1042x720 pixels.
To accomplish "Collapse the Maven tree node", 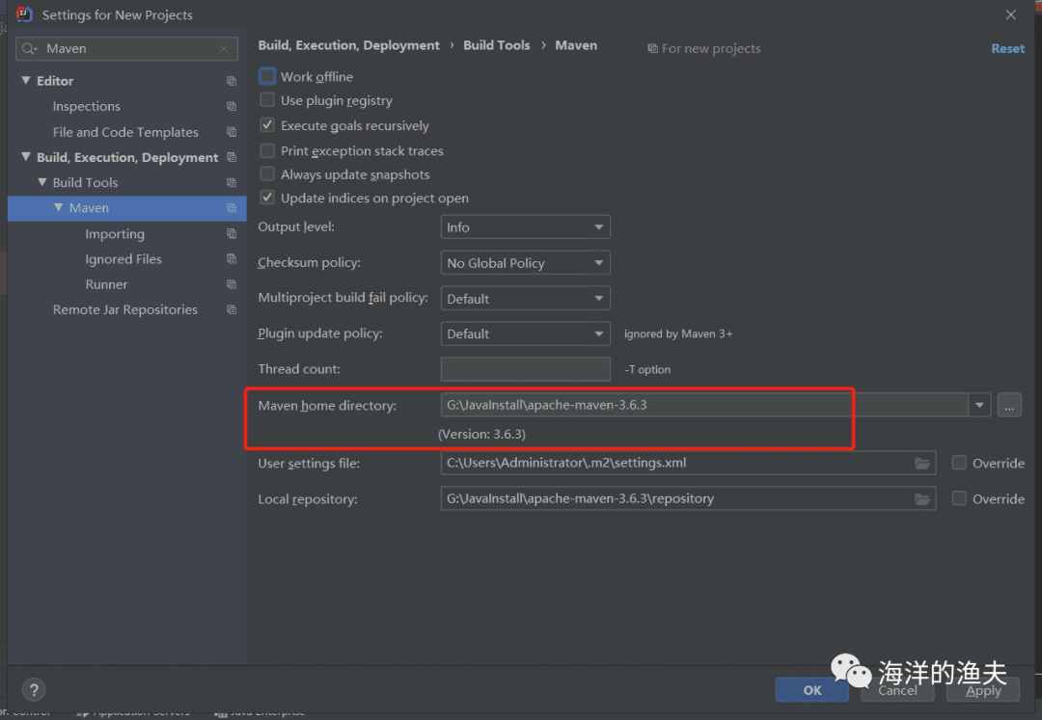I will click(59, 207).
